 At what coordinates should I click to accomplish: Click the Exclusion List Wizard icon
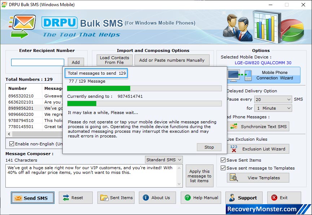tap(234, 149)
